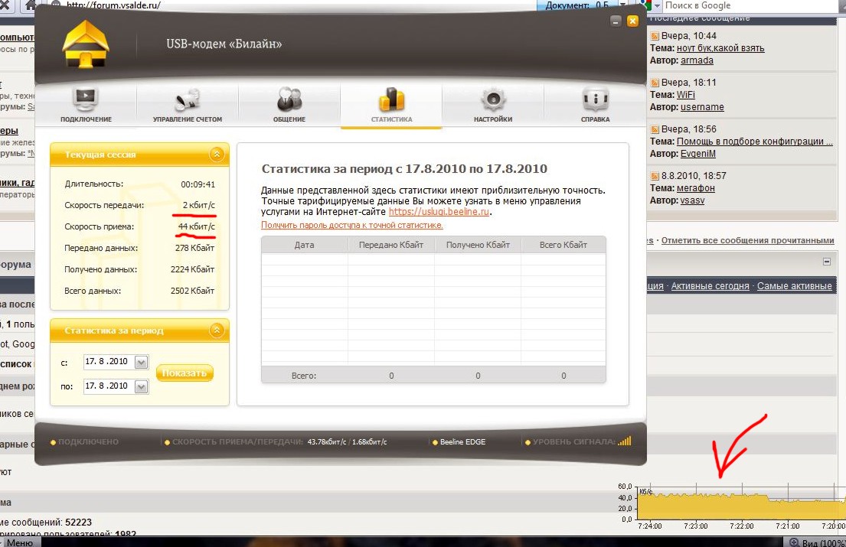
Task: Collapse the Статистика за период panel
Action: pos(216,330)
